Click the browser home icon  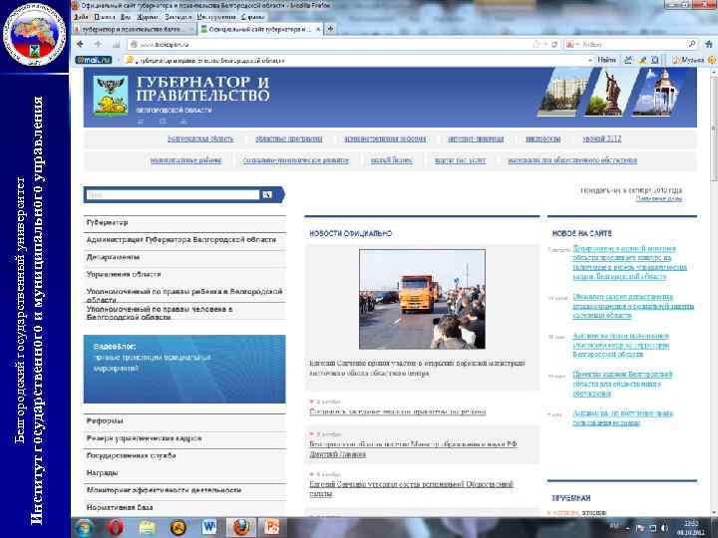click(x=709, y=45)
